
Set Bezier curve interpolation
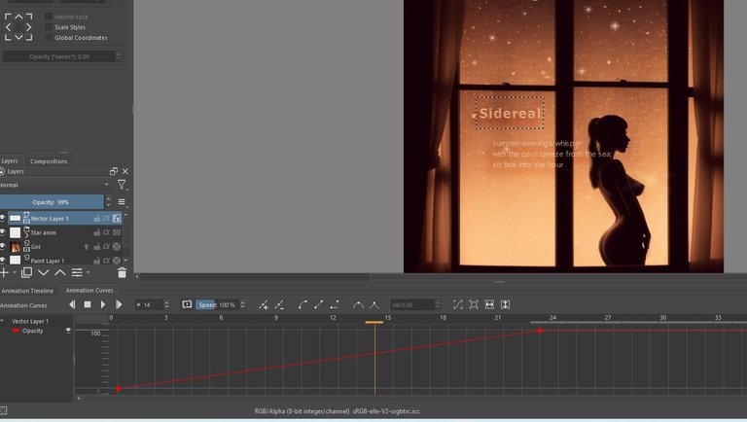tap(302, 304)
